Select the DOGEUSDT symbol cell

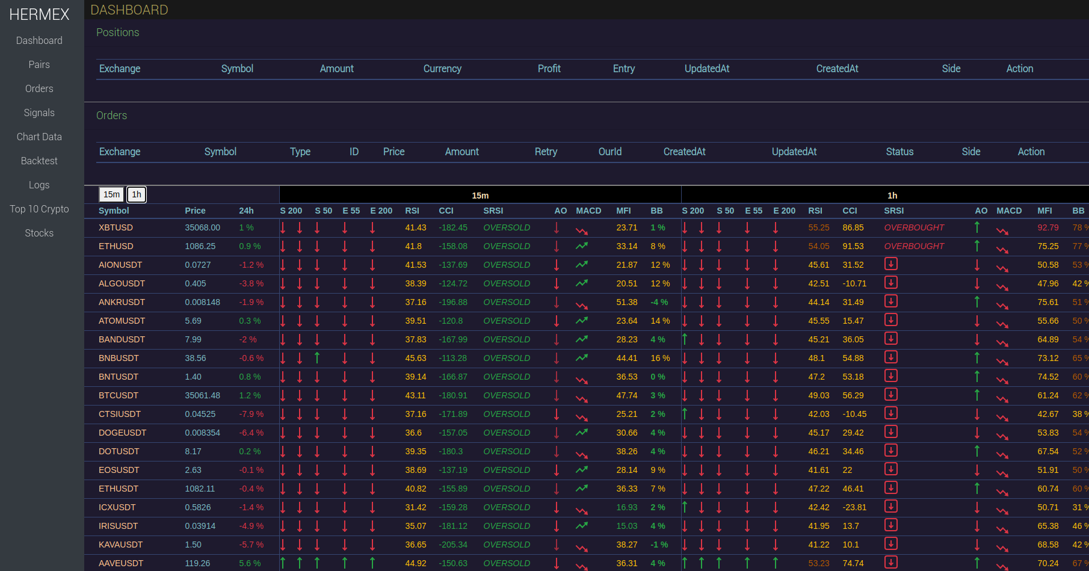[x=122, y=433]
